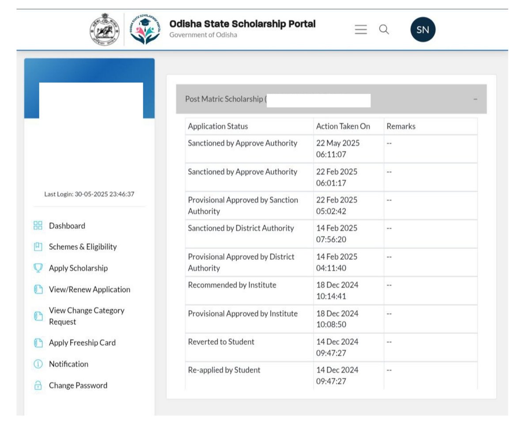Click Reverted to Student status
This screenshot has height=426, width=530.
click(x=221, y=342)
